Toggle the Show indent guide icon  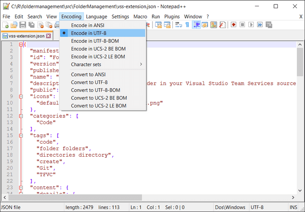click(x=196, y=25)
